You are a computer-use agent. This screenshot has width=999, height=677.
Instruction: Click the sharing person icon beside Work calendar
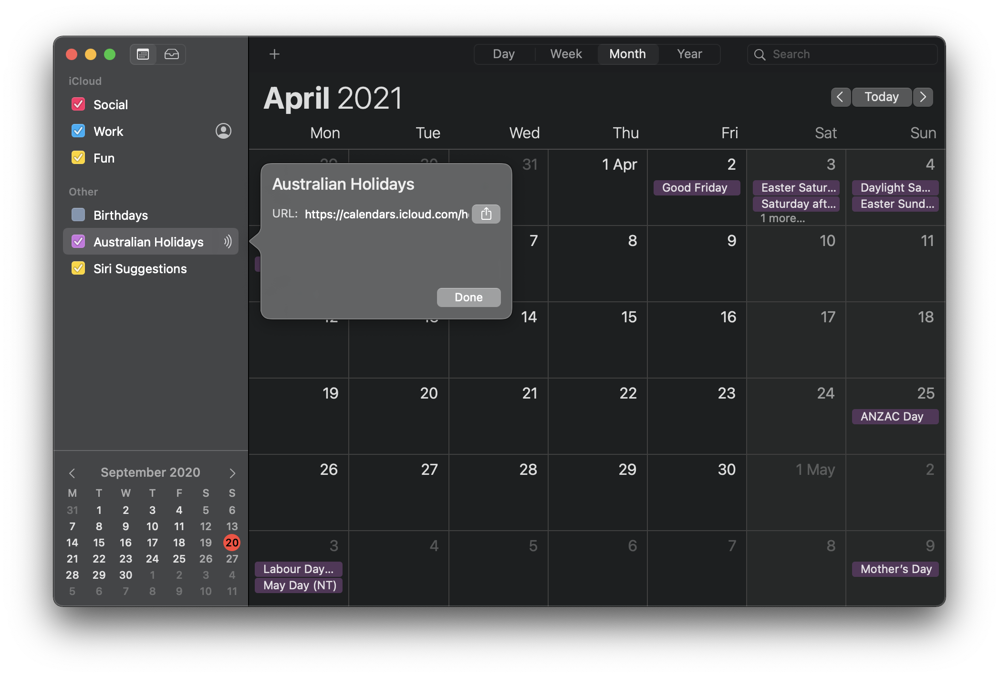tap(223, 131)
